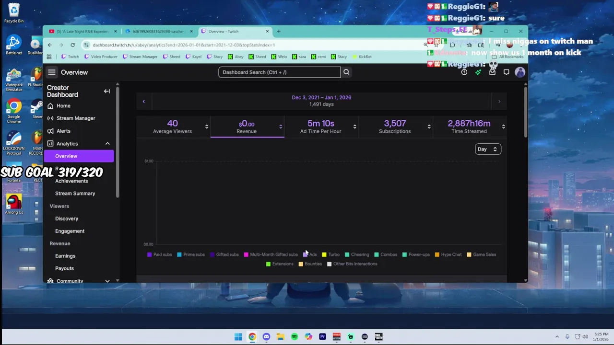This screenshot has width=614, height=345.
Task: Toggle Extensions legend series
Action: [x=280, y=264]
